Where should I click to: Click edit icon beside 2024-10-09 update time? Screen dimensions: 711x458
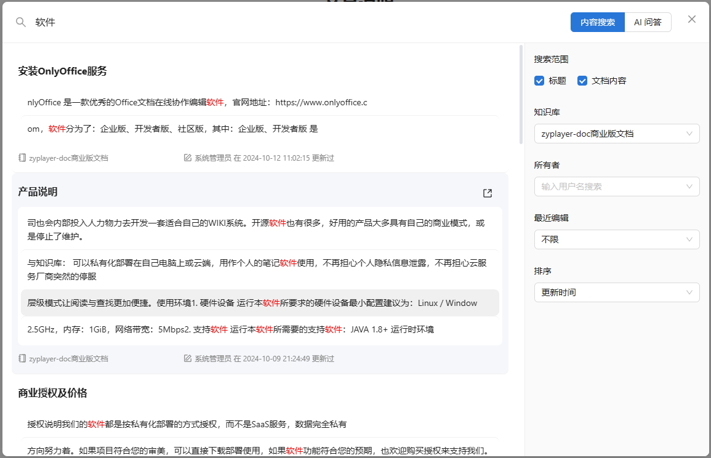coord(187,358)
